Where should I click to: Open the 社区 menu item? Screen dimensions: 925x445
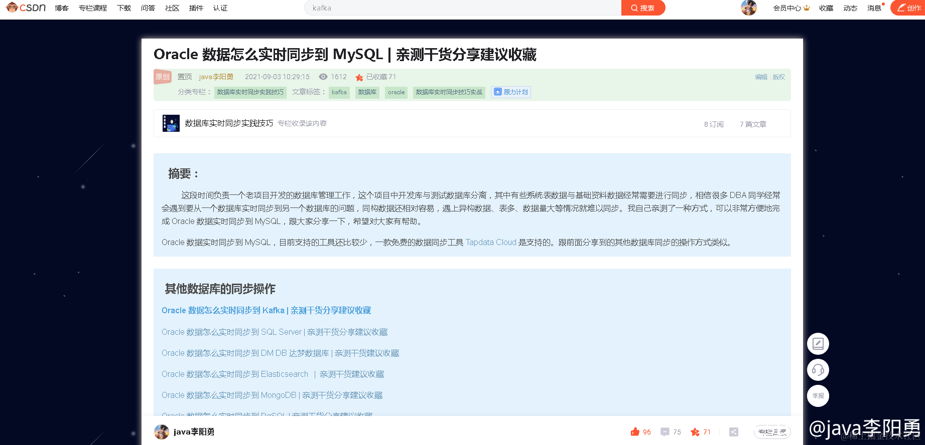point(172,8)
